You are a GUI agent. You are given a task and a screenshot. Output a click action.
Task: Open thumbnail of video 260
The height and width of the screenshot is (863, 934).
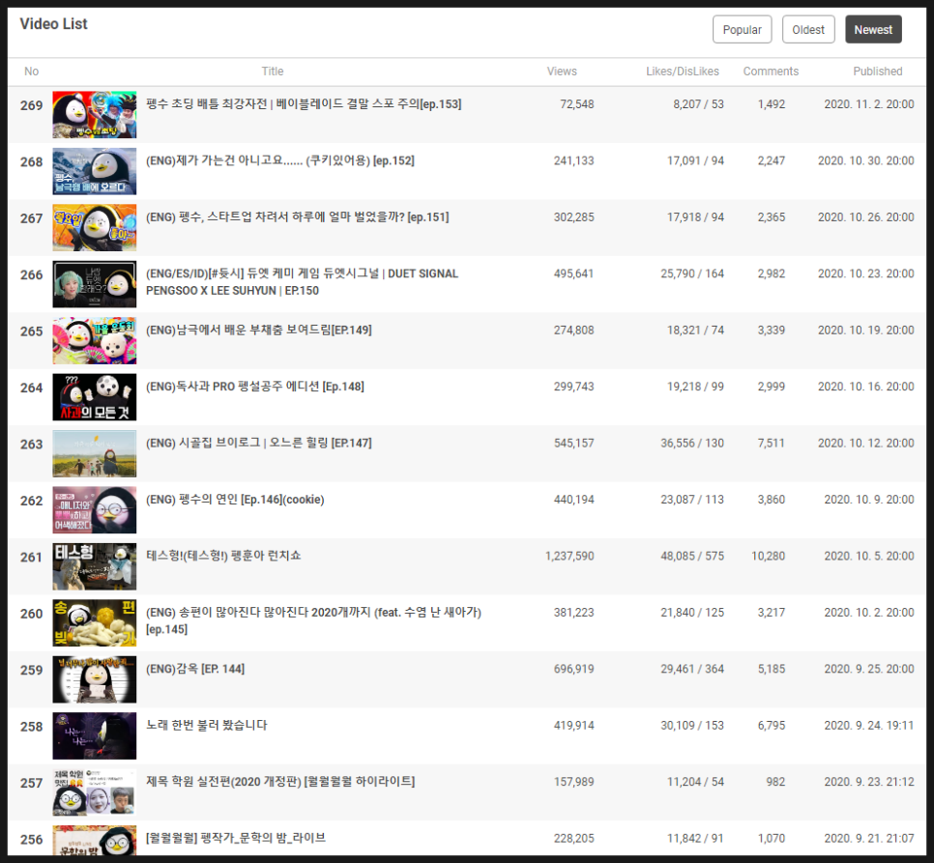(x=94, y=623)
